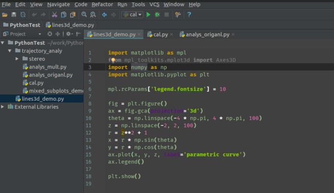This screenshot has width=334, height=193.
Task: Cut selection using the scissors icon
Action: (54, 15)
